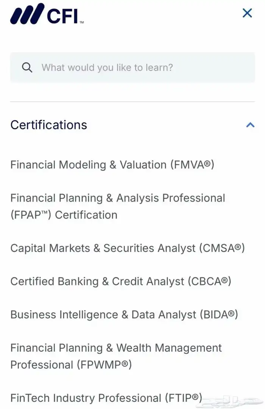Screen dimensions: 265x409
Task: Open Financial Planning & Analysis Professional Certification
Action: (x=118, y=206)
